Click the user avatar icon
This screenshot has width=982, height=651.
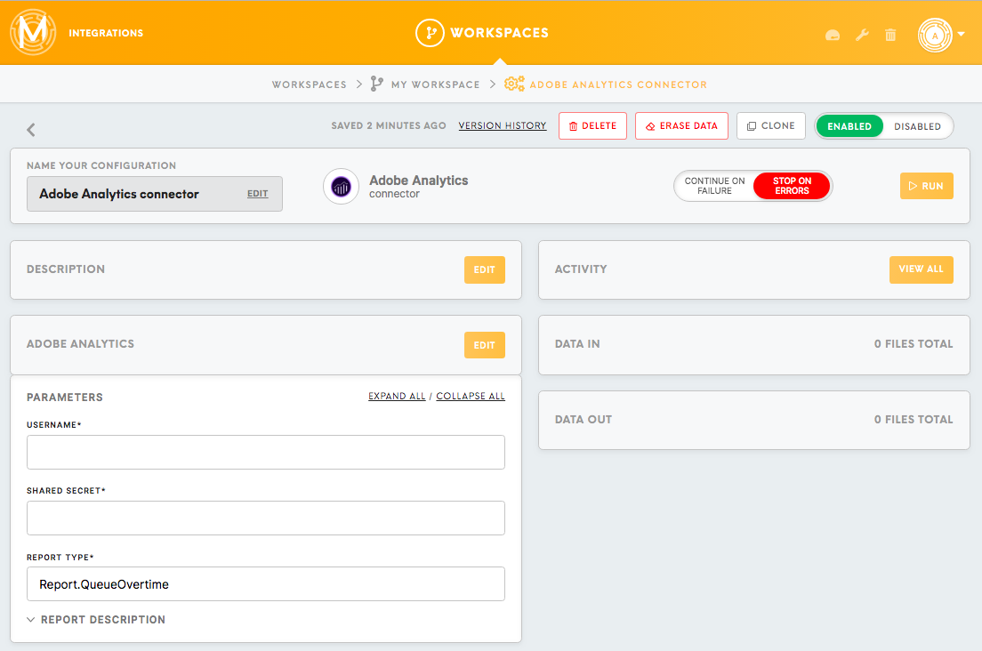(x=935, y=35)
